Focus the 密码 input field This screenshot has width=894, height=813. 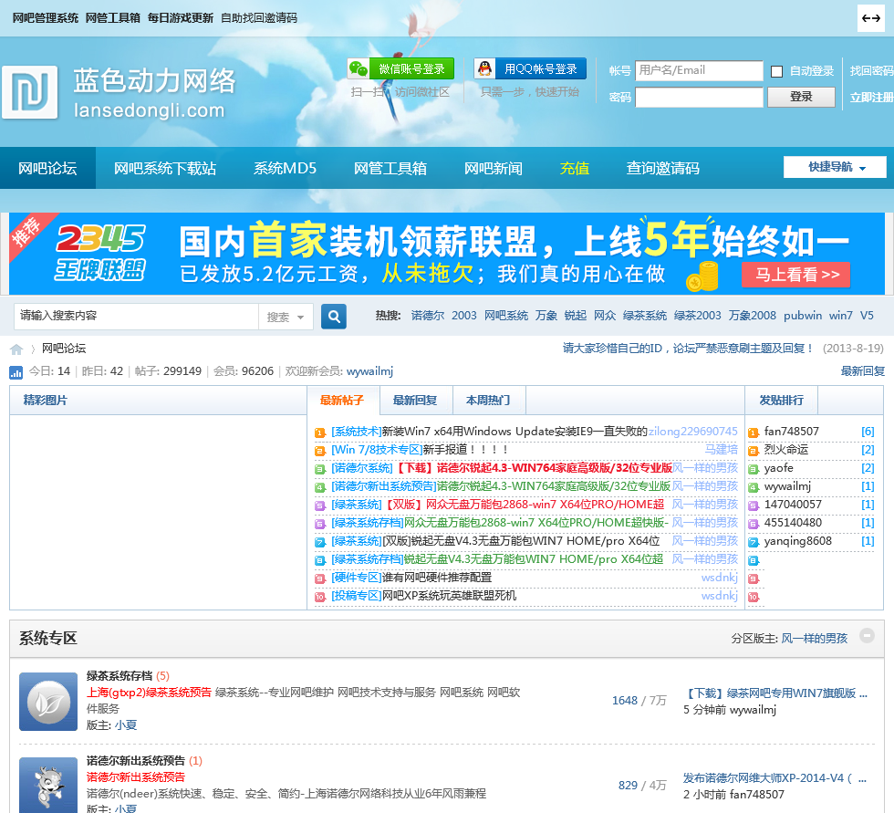pos(699,97)
